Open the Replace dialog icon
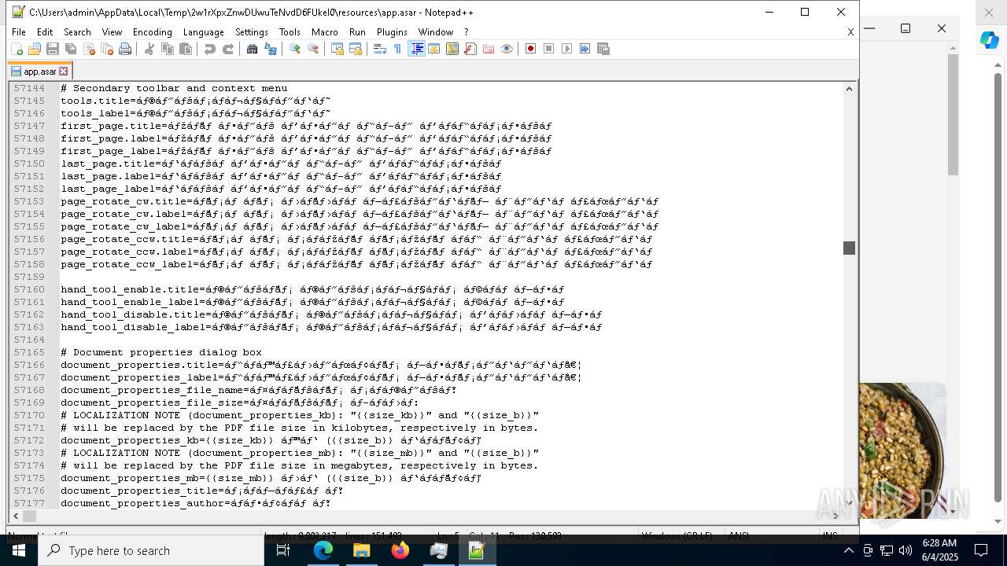This screenshot has height=566, width=1007. pyautogui.click(x=271, y=49)
